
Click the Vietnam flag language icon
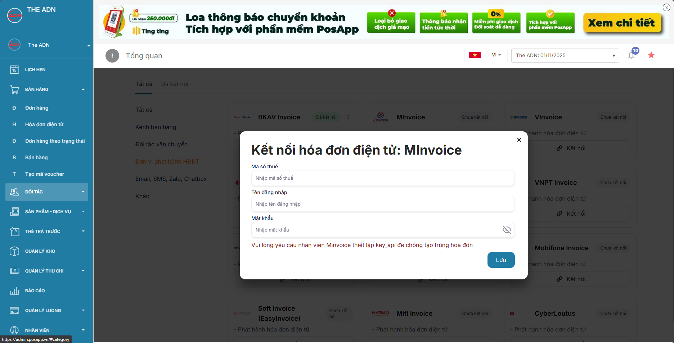[x=475, y=55]
